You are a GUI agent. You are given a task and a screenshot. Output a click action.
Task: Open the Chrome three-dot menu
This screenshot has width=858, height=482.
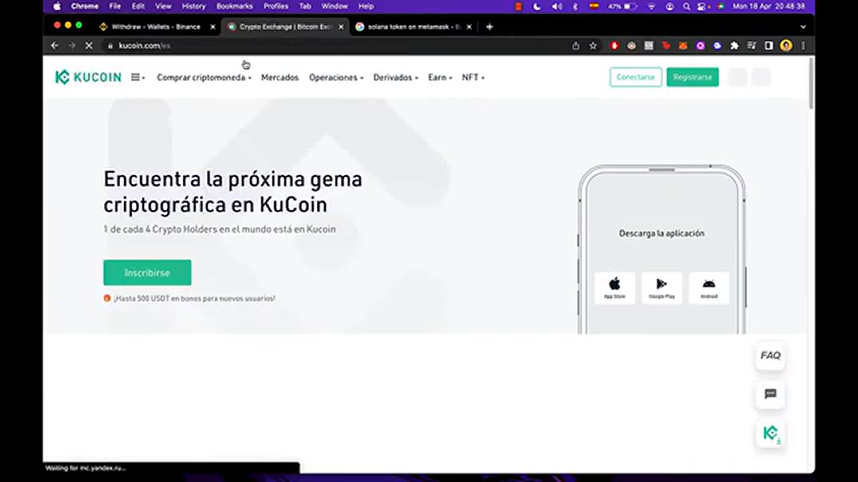coord(803,46)
